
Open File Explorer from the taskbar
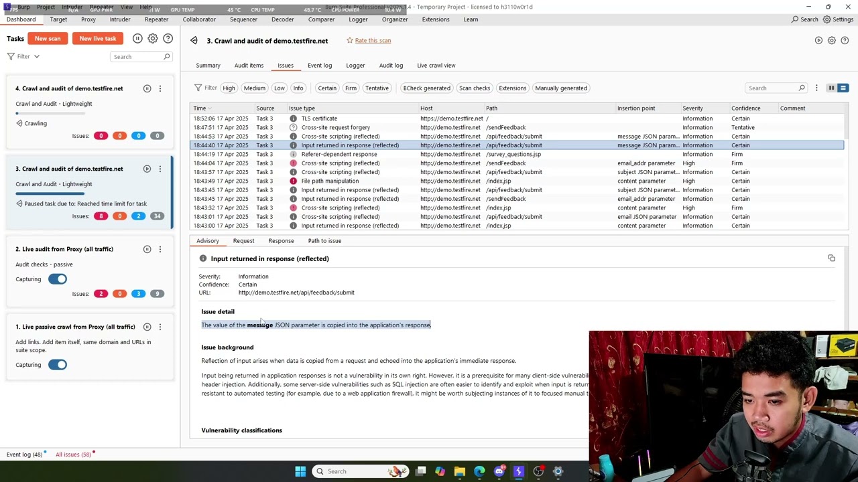point(460,471)
